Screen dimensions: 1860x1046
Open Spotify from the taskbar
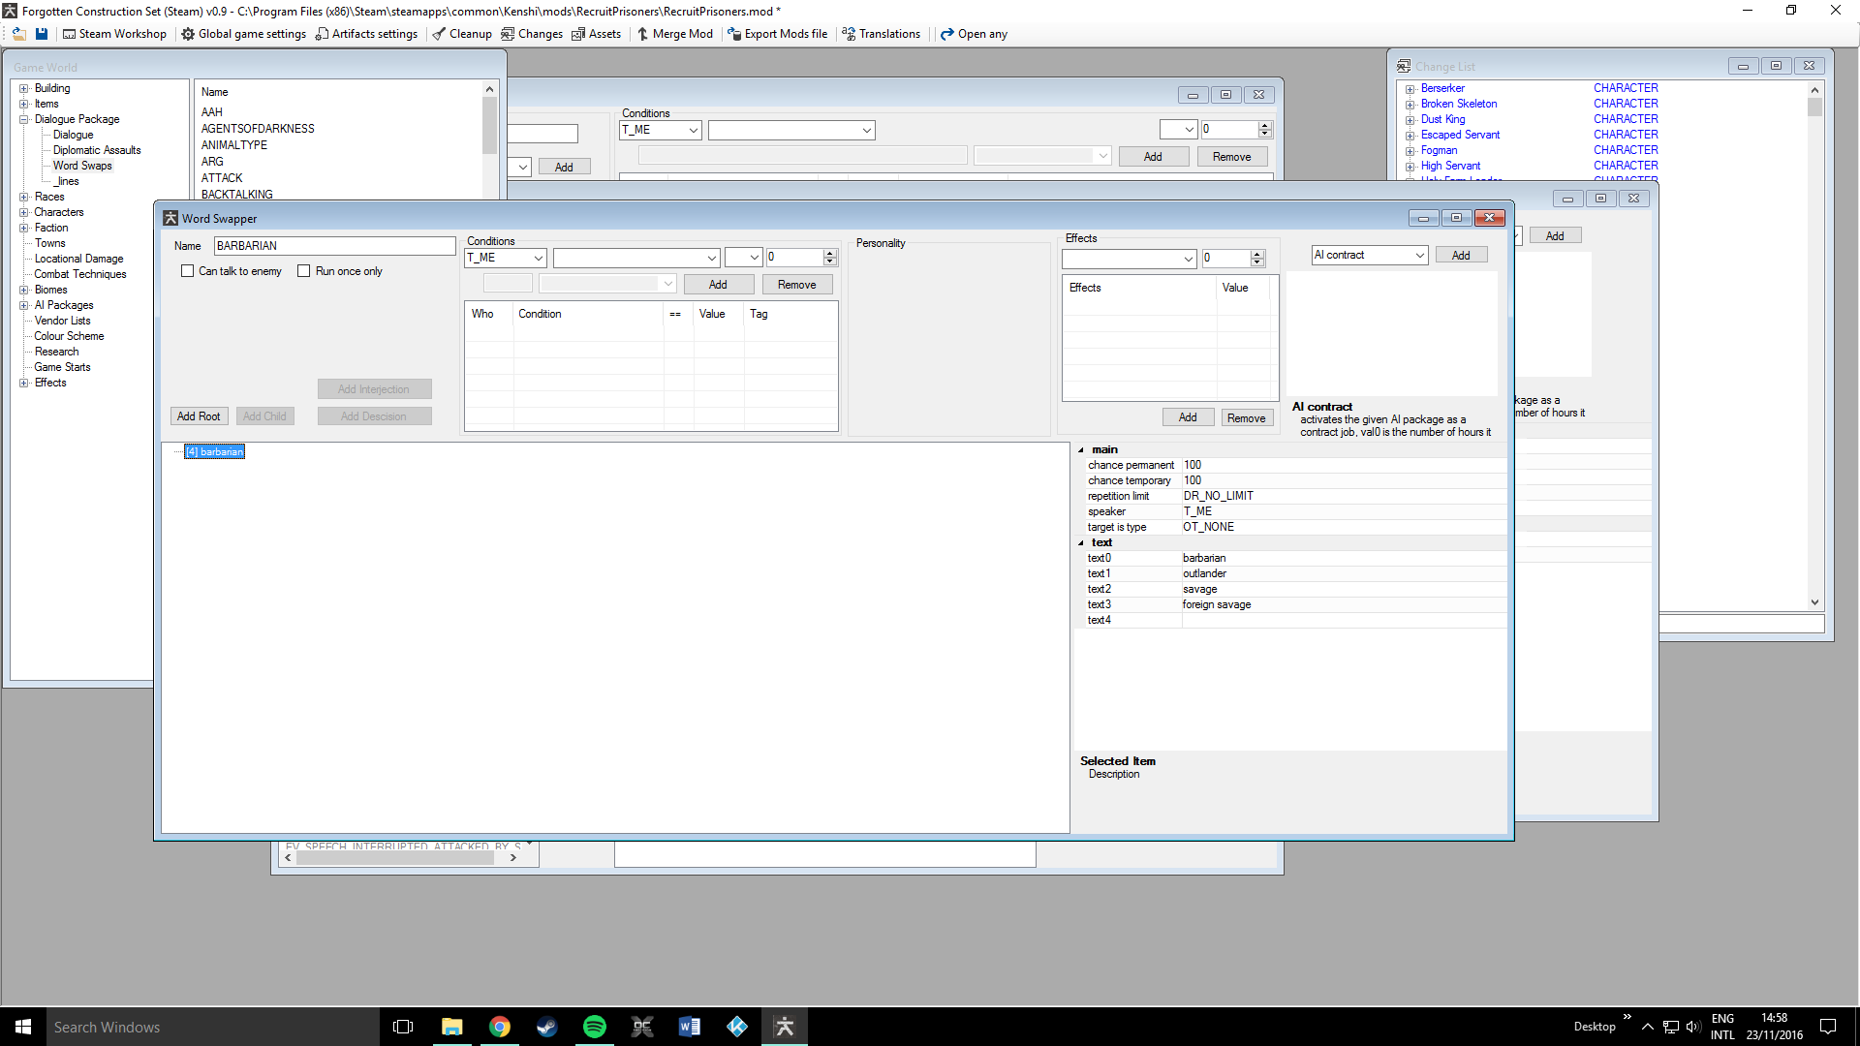point(594,1027)
